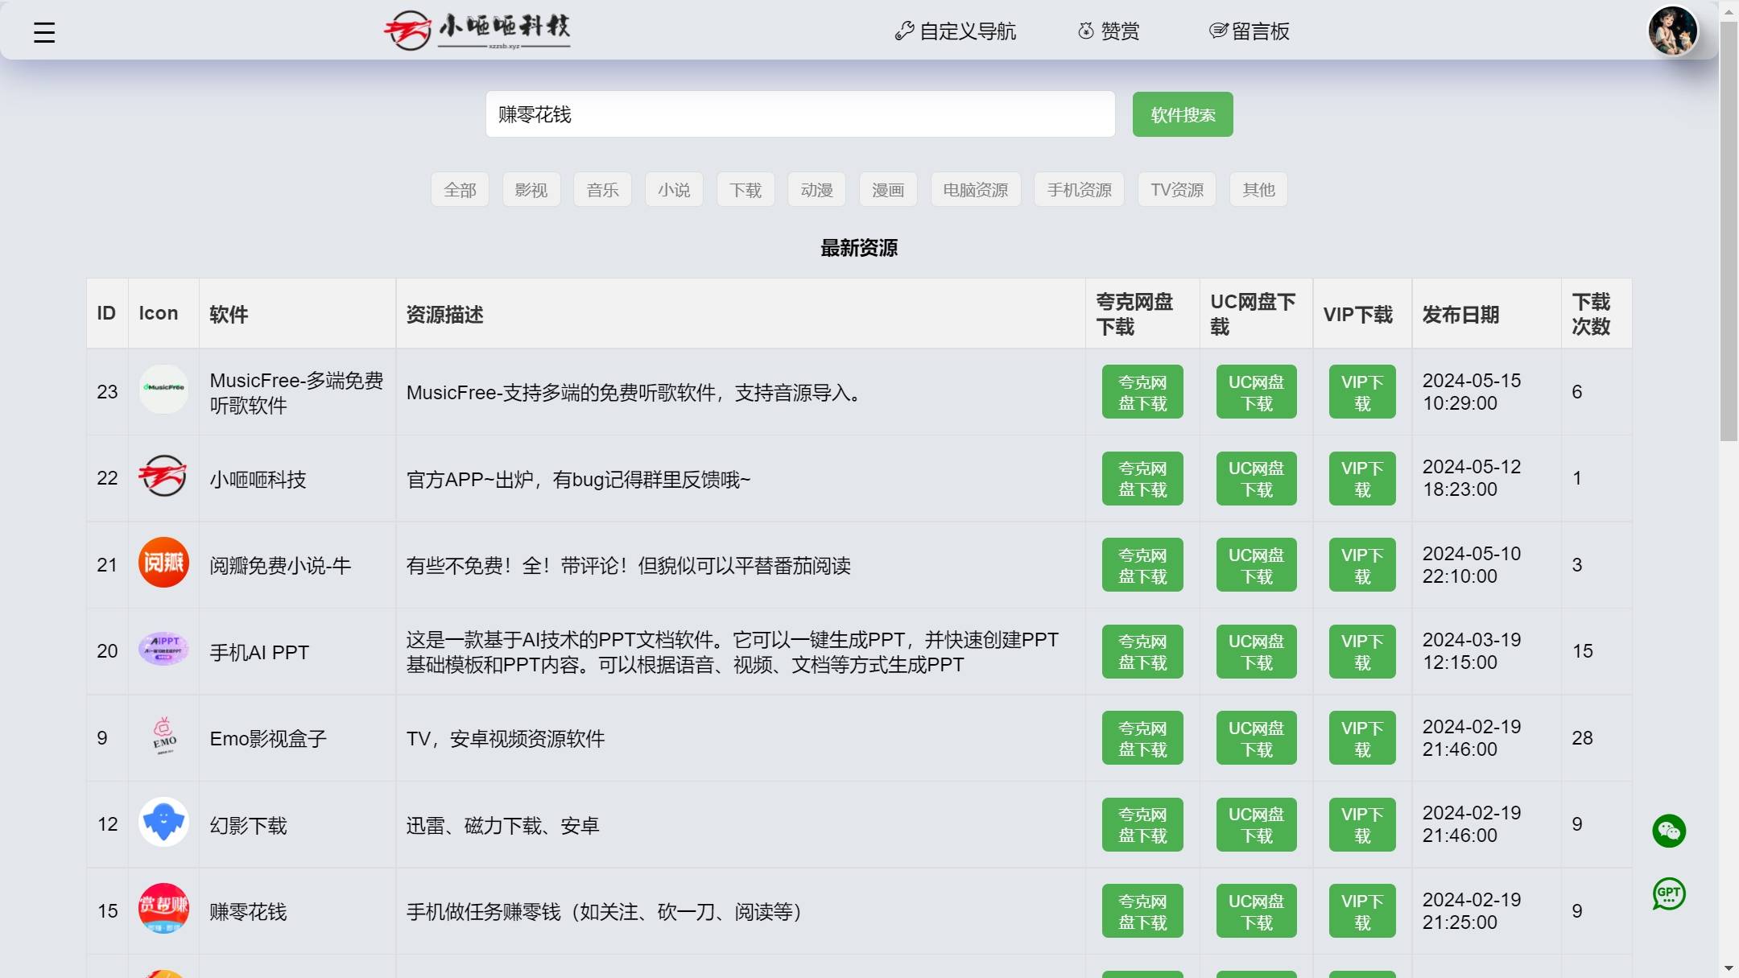This screenshot has width=1739, height=978.
Task: Select the 音乐 category filter
Action: [x=602, y=190]
